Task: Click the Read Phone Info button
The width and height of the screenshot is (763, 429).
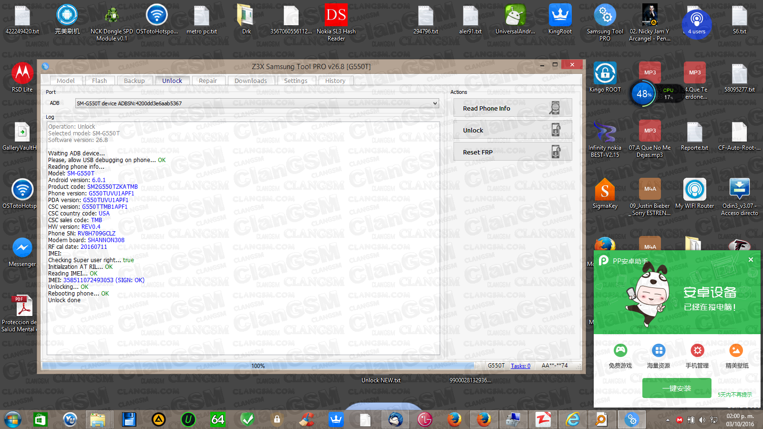Action: pos(513,108)
